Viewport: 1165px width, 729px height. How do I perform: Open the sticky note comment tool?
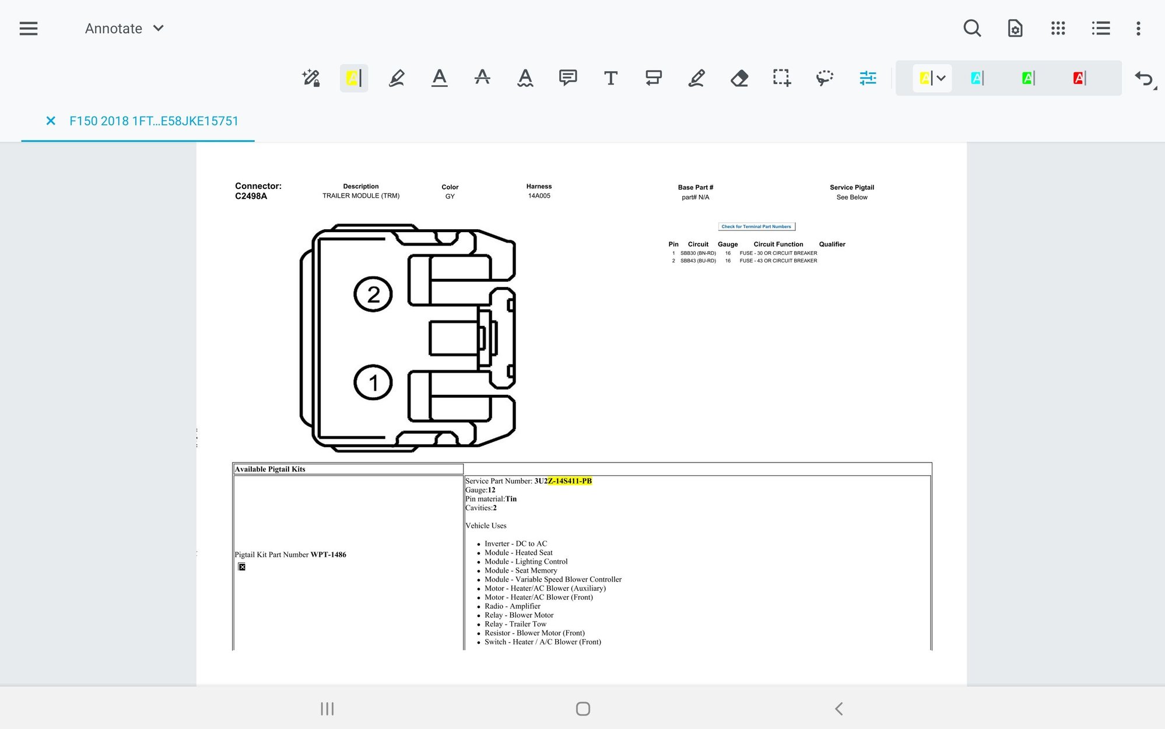[568, 78]
